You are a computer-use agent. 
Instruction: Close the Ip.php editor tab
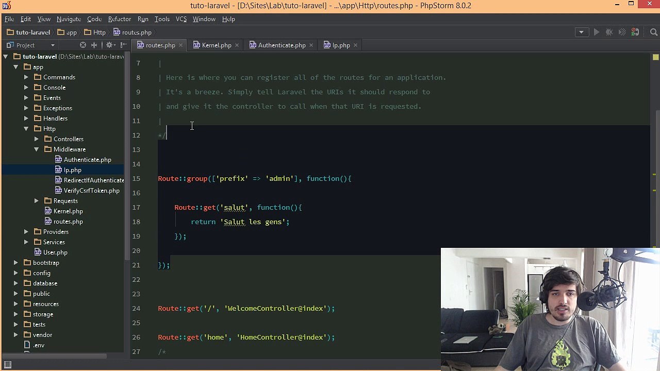coord(355,45)
